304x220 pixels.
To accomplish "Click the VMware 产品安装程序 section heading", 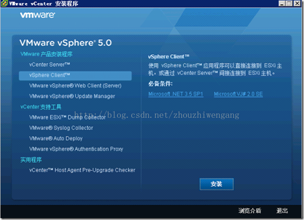I will click(46, 54).
